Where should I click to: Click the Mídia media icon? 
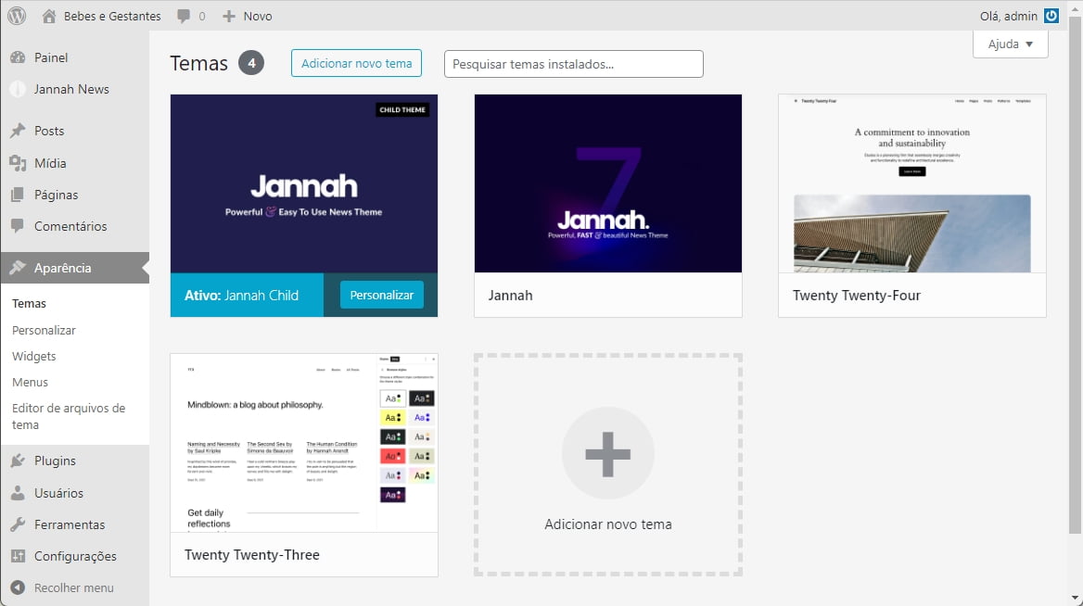pyautogui.click(x=18, y=163)
